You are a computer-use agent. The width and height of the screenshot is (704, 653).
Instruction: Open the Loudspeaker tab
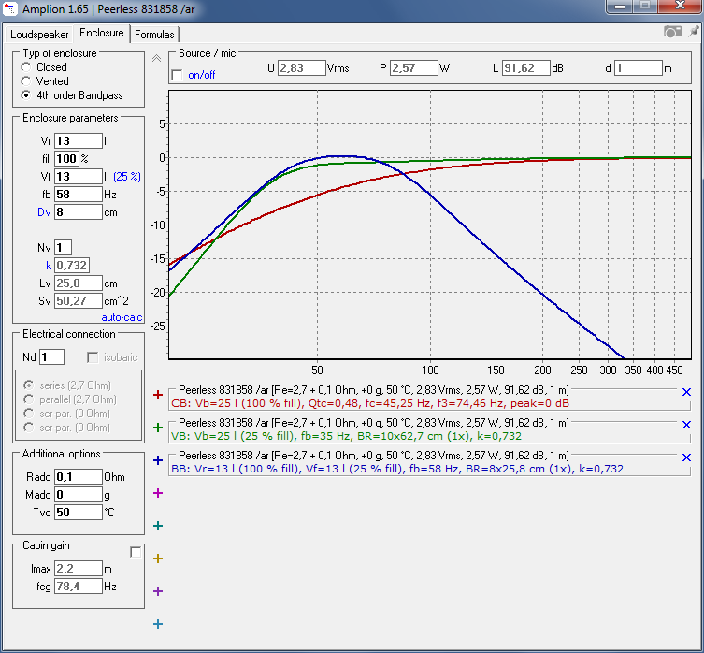(39, 35)
